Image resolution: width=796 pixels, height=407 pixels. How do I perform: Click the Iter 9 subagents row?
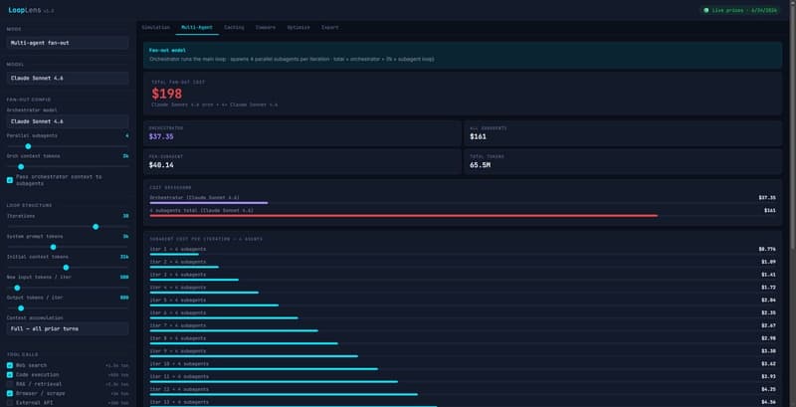click(x=463, y=352)
